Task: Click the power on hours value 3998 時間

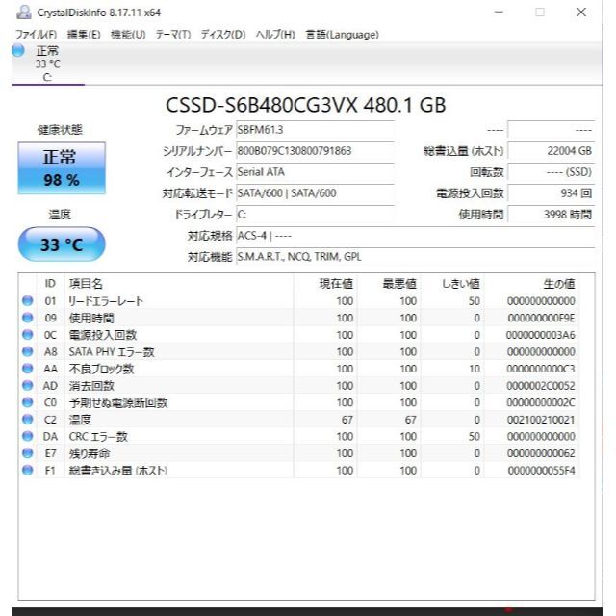Action: click(551, 215)
